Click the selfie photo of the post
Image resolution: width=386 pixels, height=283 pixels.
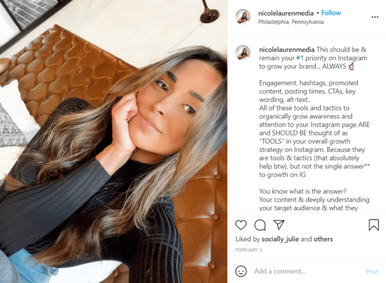pos(114,141)
